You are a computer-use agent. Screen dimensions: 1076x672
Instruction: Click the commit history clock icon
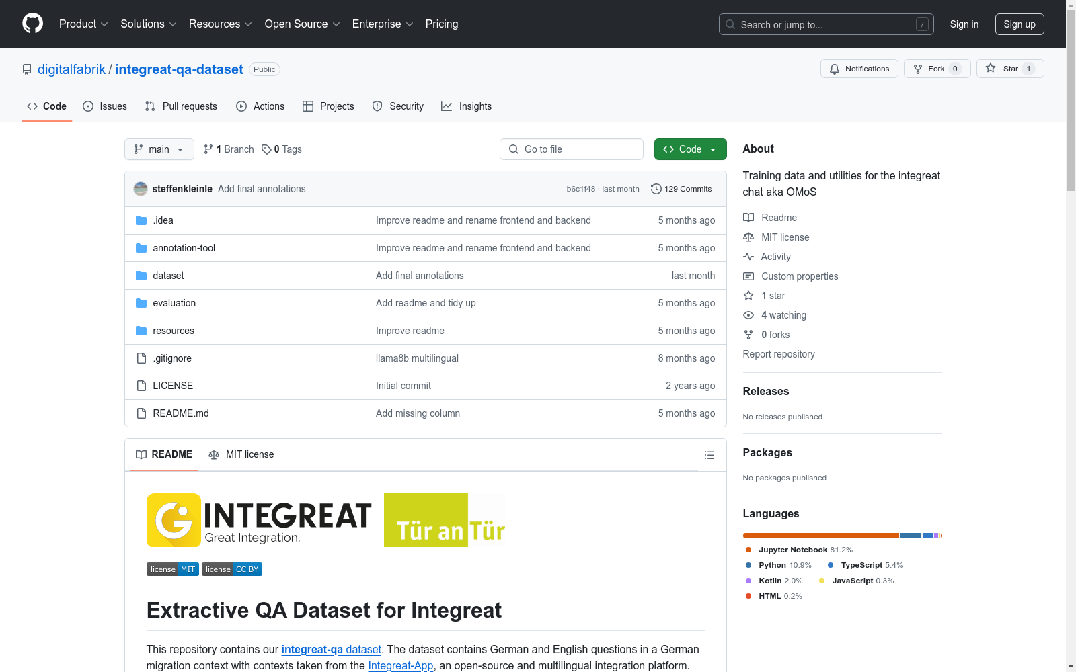point(656,189)
